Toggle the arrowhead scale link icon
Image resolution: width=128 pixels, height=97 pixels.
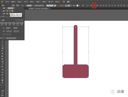pos(22,31)
